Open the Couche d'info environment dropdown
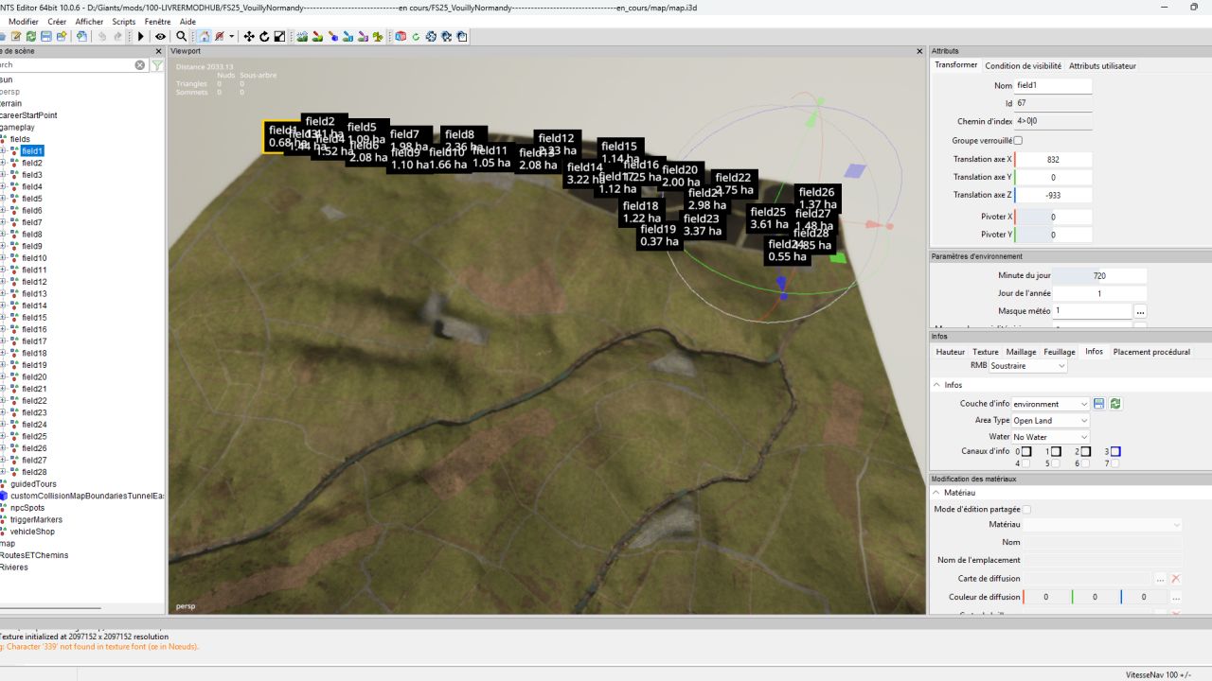Viewport: 1212px width, 681px height. (x=1050, y=404)
